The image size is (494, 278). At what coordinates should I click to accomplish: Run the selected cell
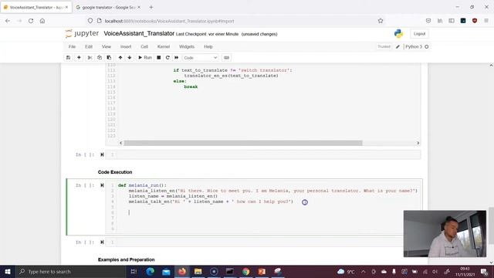point(145,58)
